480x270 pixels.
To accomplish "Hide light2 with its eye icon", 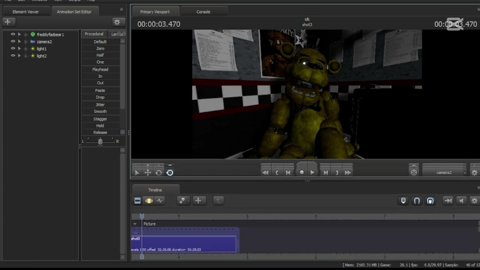I will click(x=13, y=56).
